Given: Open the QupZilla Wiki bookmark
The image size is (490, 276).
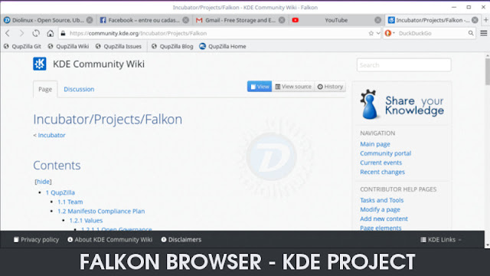Looking at the screenshot, I should [68, 46].
